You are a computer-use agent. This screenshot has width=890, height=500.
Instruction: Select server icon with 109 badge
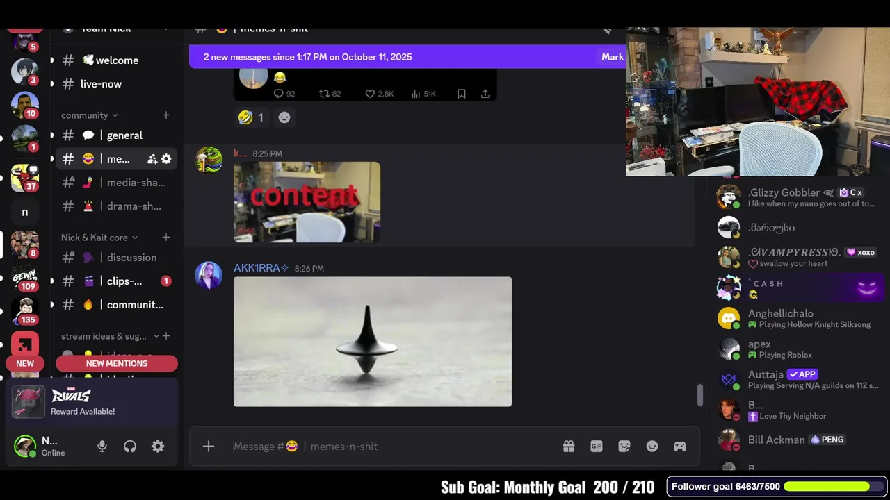[25, 278]
